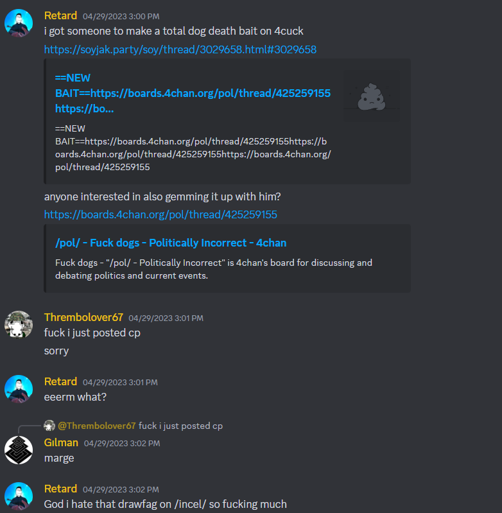Viewport: 502px width, 513px height.
Task: Open the soyjak.party thread link
Action: click(180, 49)
